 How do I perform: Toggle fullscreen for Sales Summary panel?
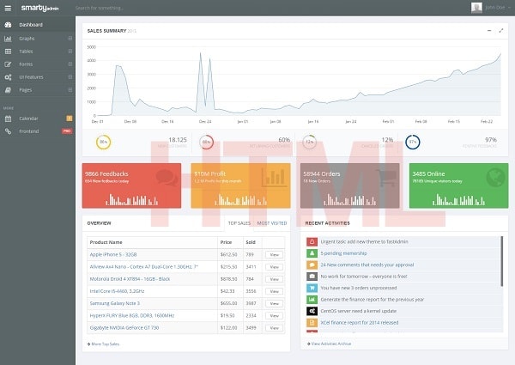coord(500,30)
